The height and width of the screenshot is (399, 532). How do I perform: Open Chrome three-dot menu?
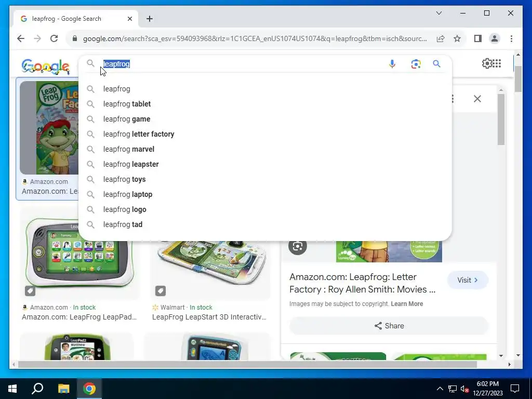click(x=511, y=38)
